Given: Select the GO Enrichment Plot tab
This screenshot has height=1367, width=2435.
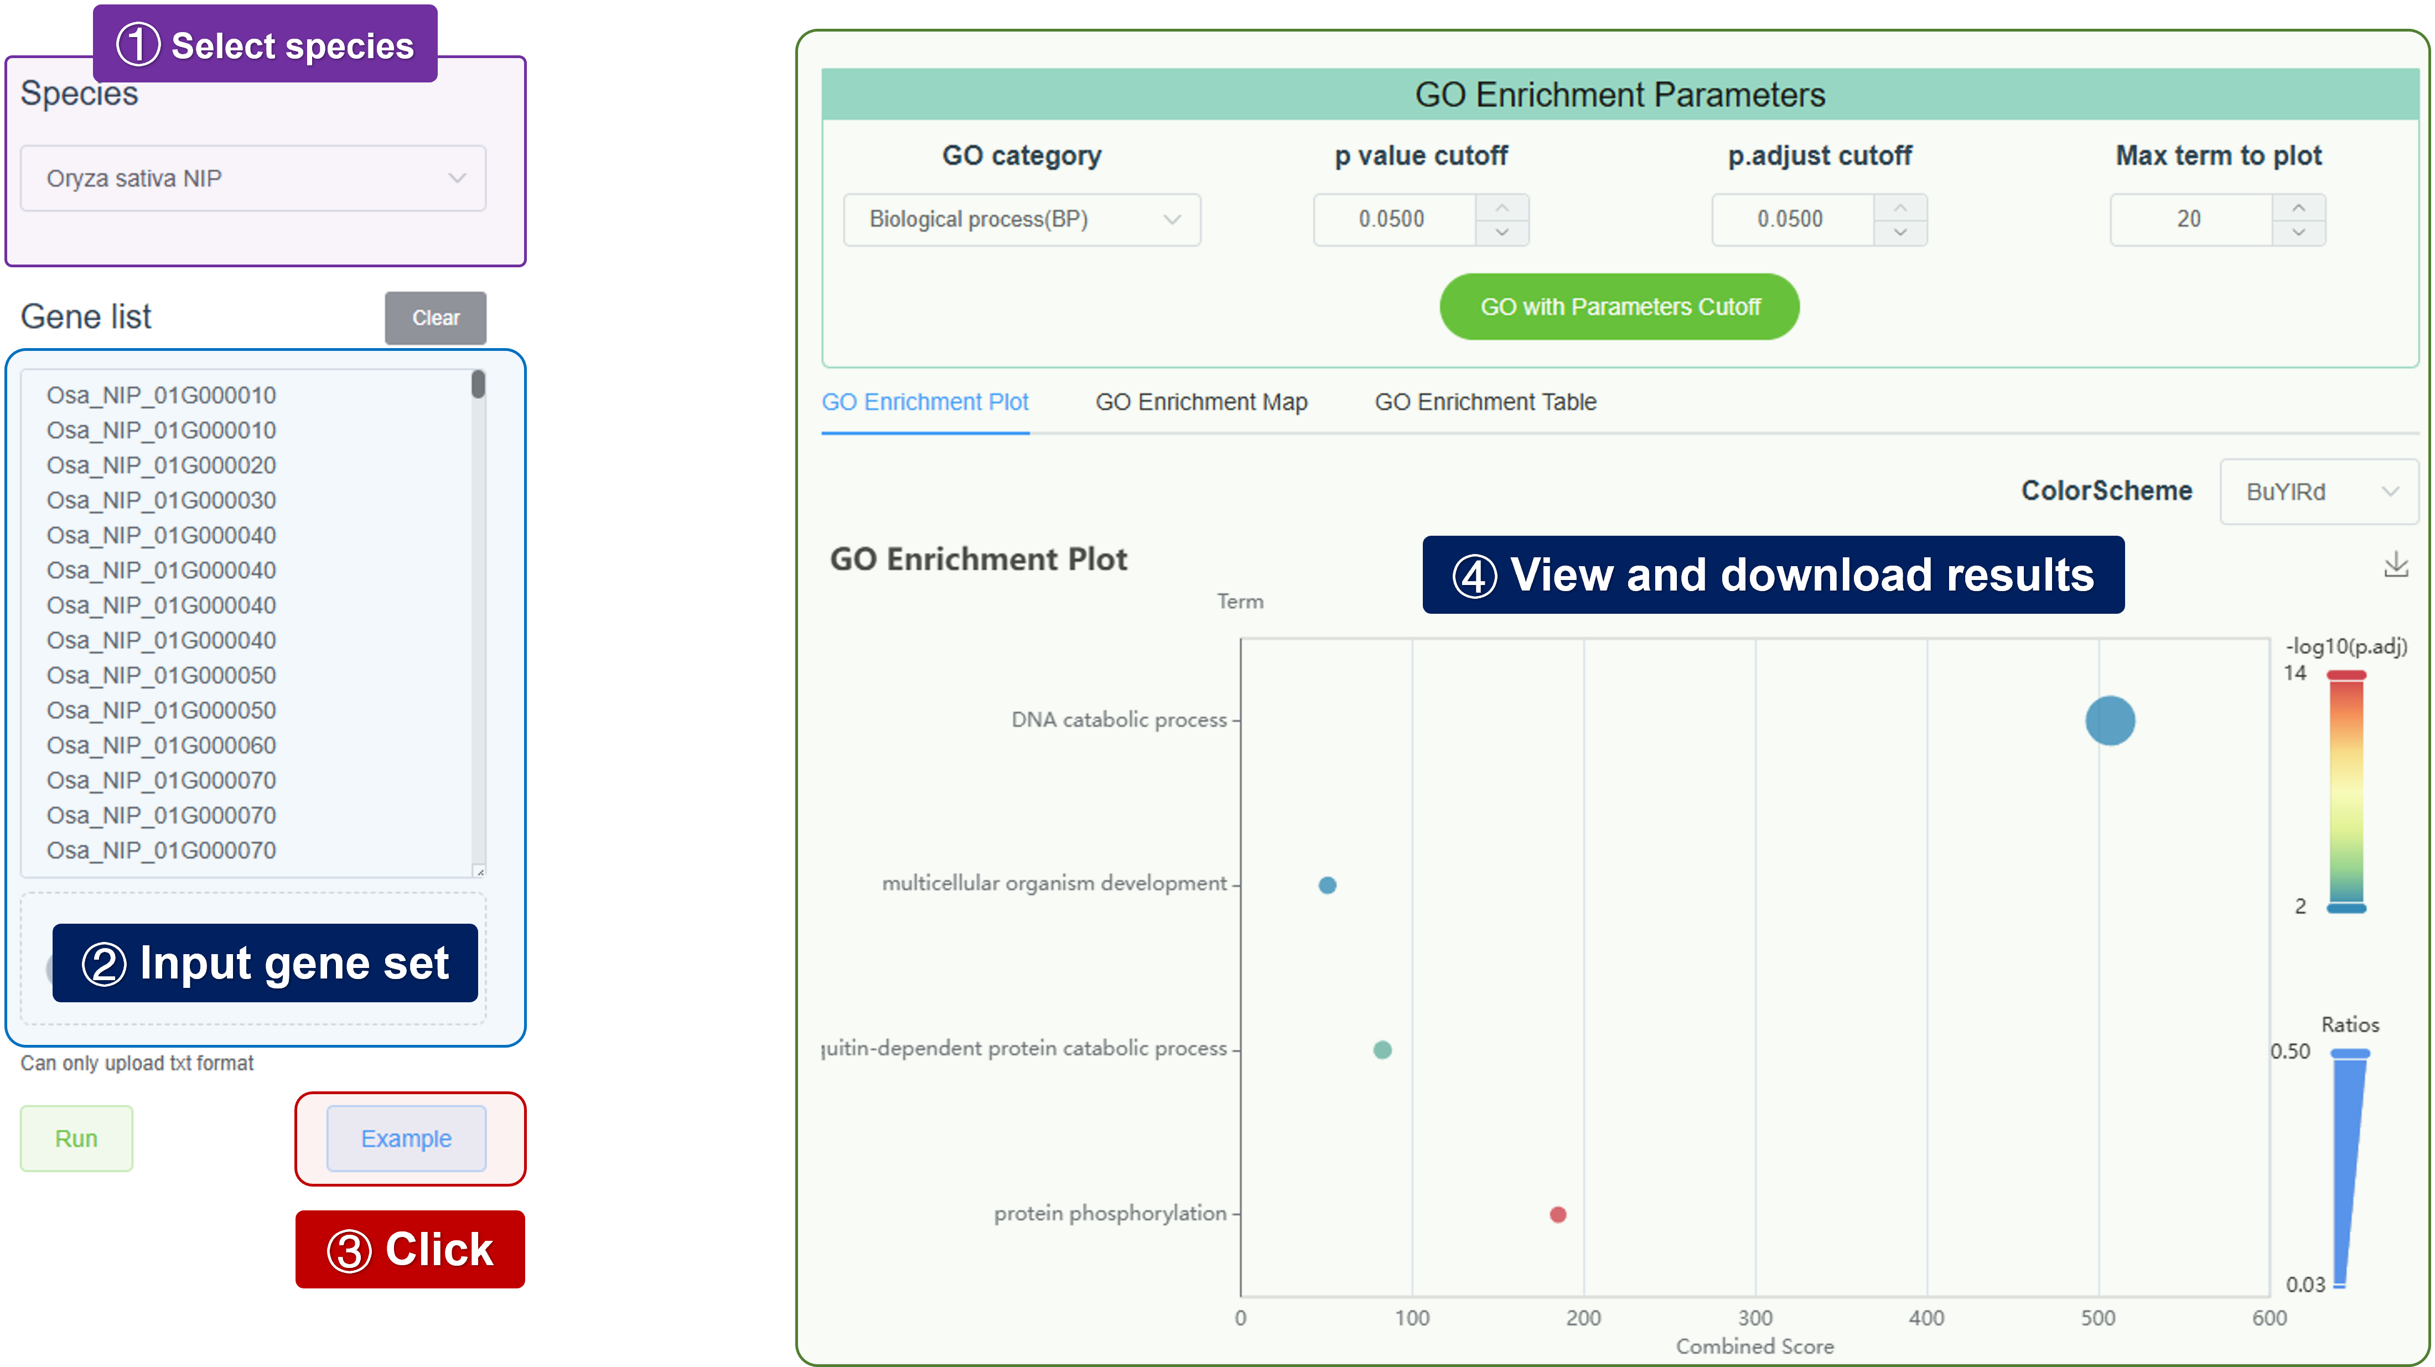Looking at the screenshot, I should pos(924,402).
